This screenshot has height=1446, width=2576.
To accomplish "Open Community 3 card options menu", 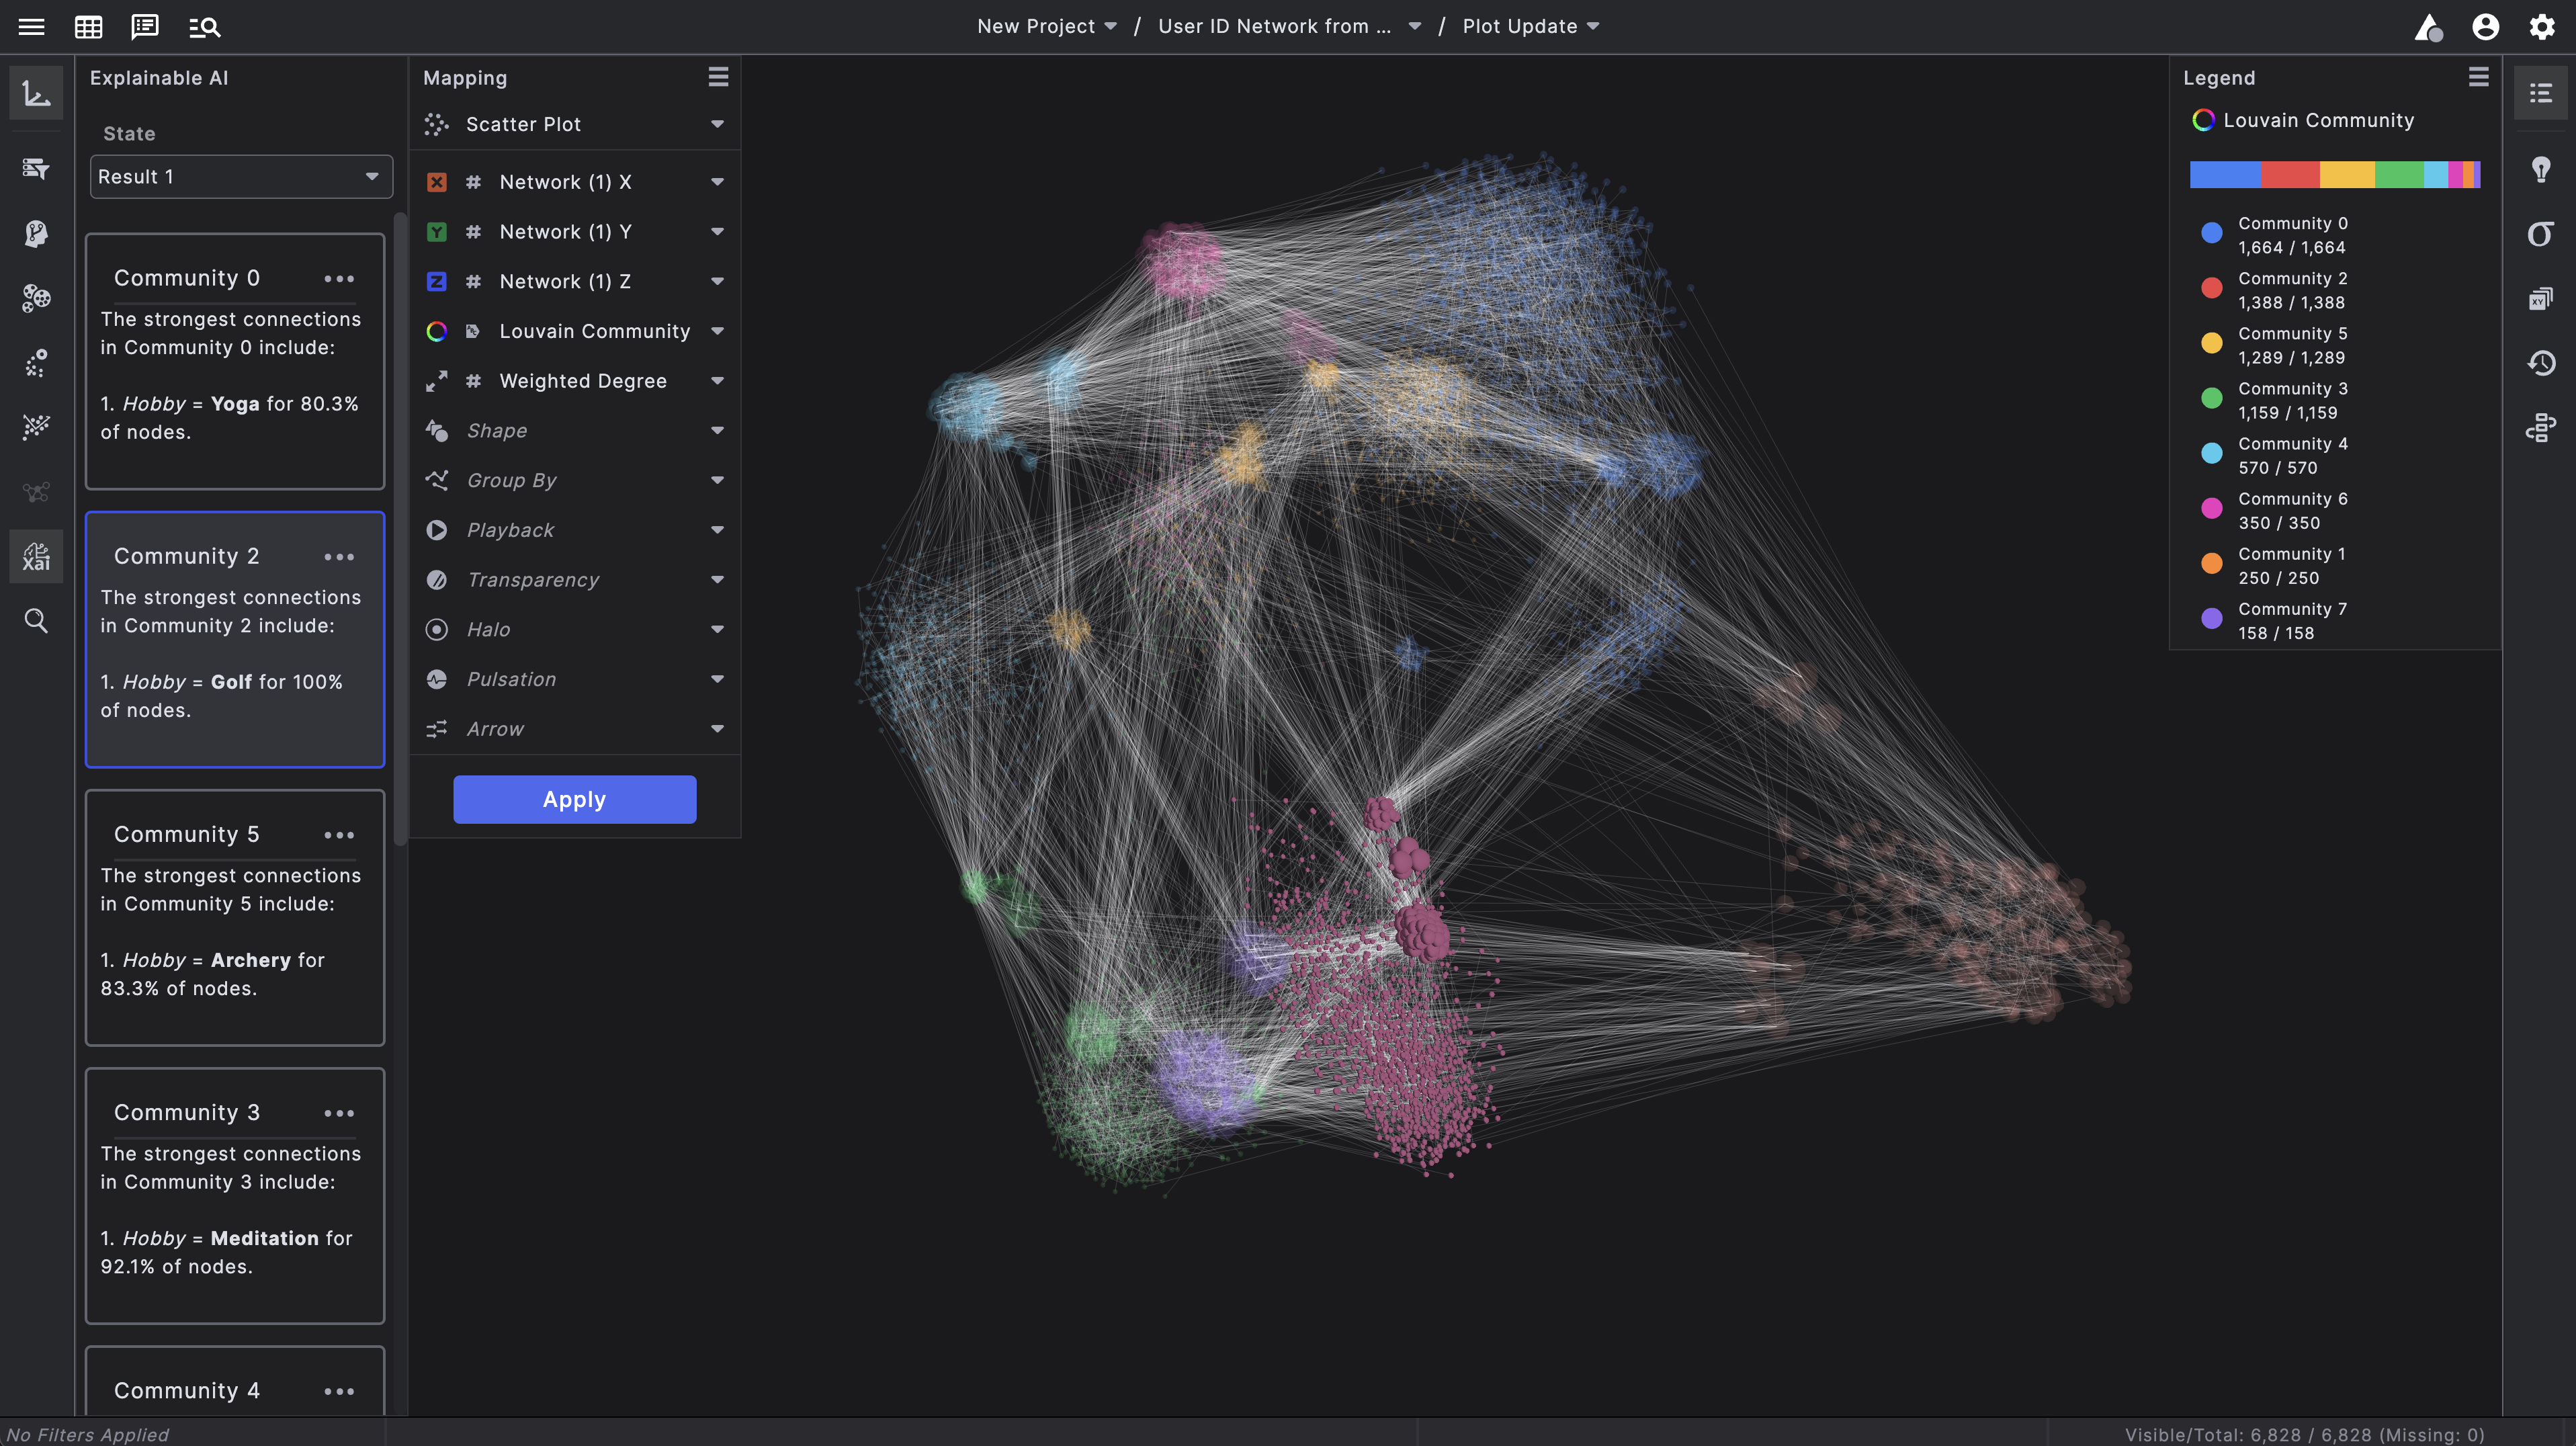I will (339, 1113).
